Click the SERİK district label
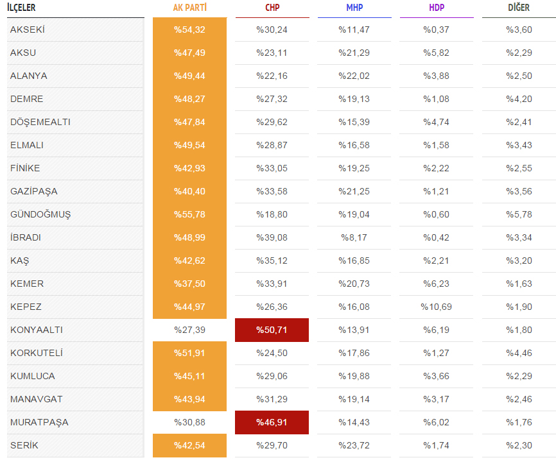Image resolution: width=556 pixels, height=460 pixels. point(24,445)
